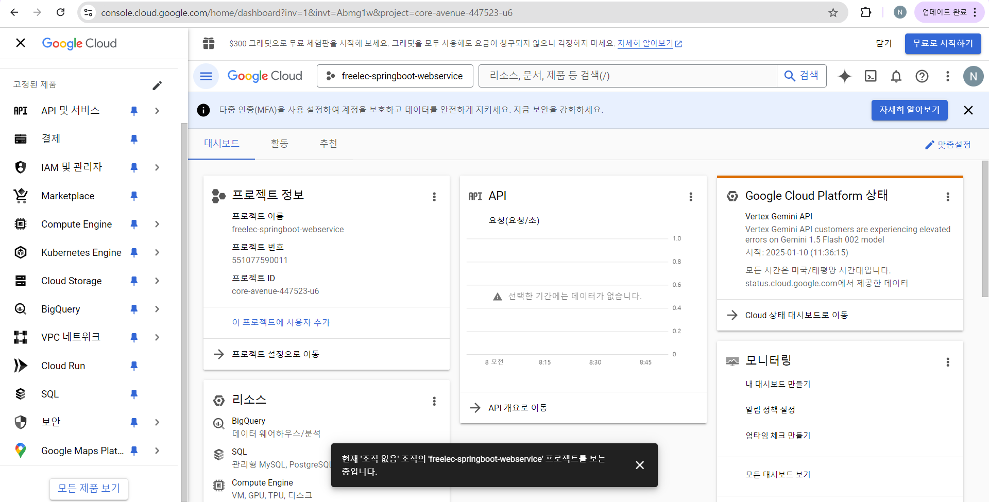Open Marketplace in sidebar
Screen dimensions: 989x502
(67, 196)
